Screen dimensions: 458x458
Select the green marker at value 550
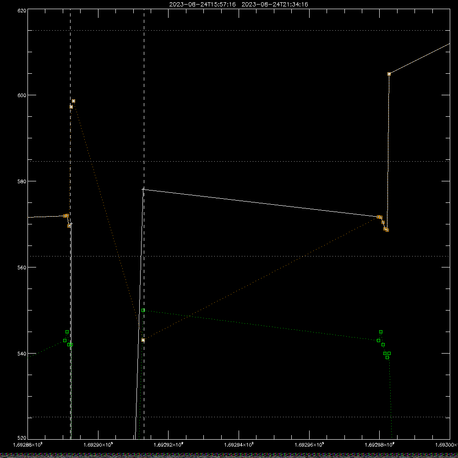point(143,310)
